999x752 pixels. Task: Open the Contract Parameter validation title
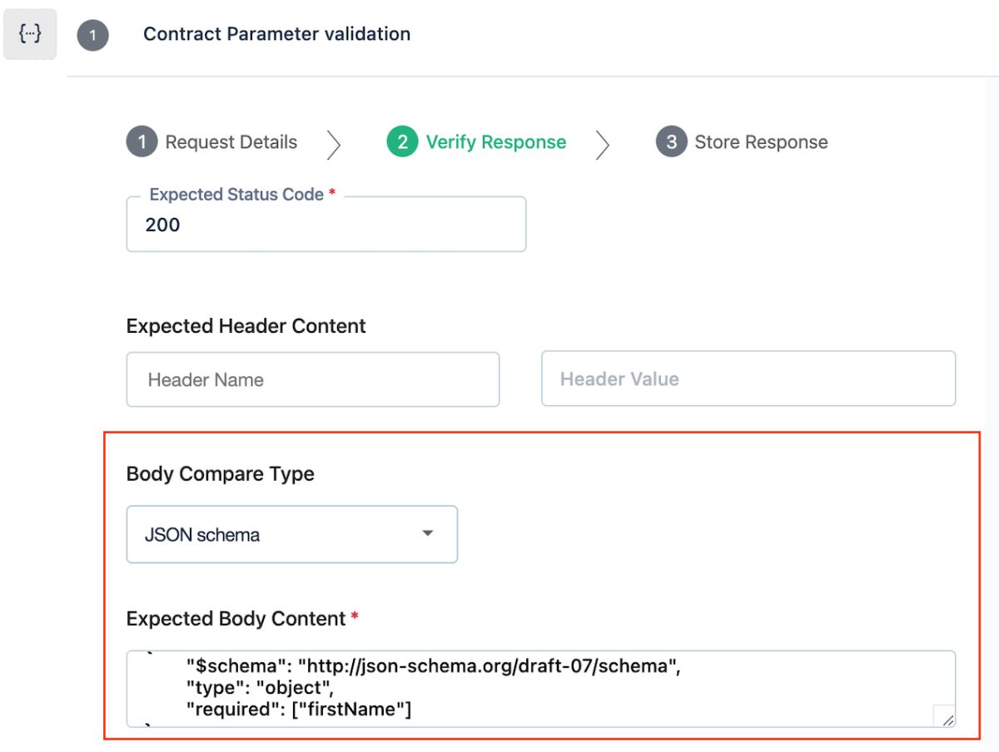tap(276, 34)
